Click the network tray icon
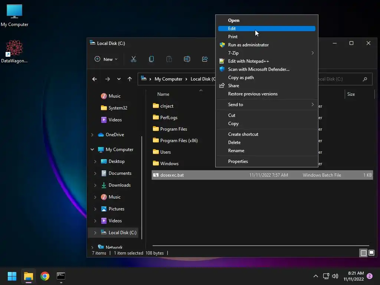This screenshot has height=285, width=380. click(x=326, y=276)
